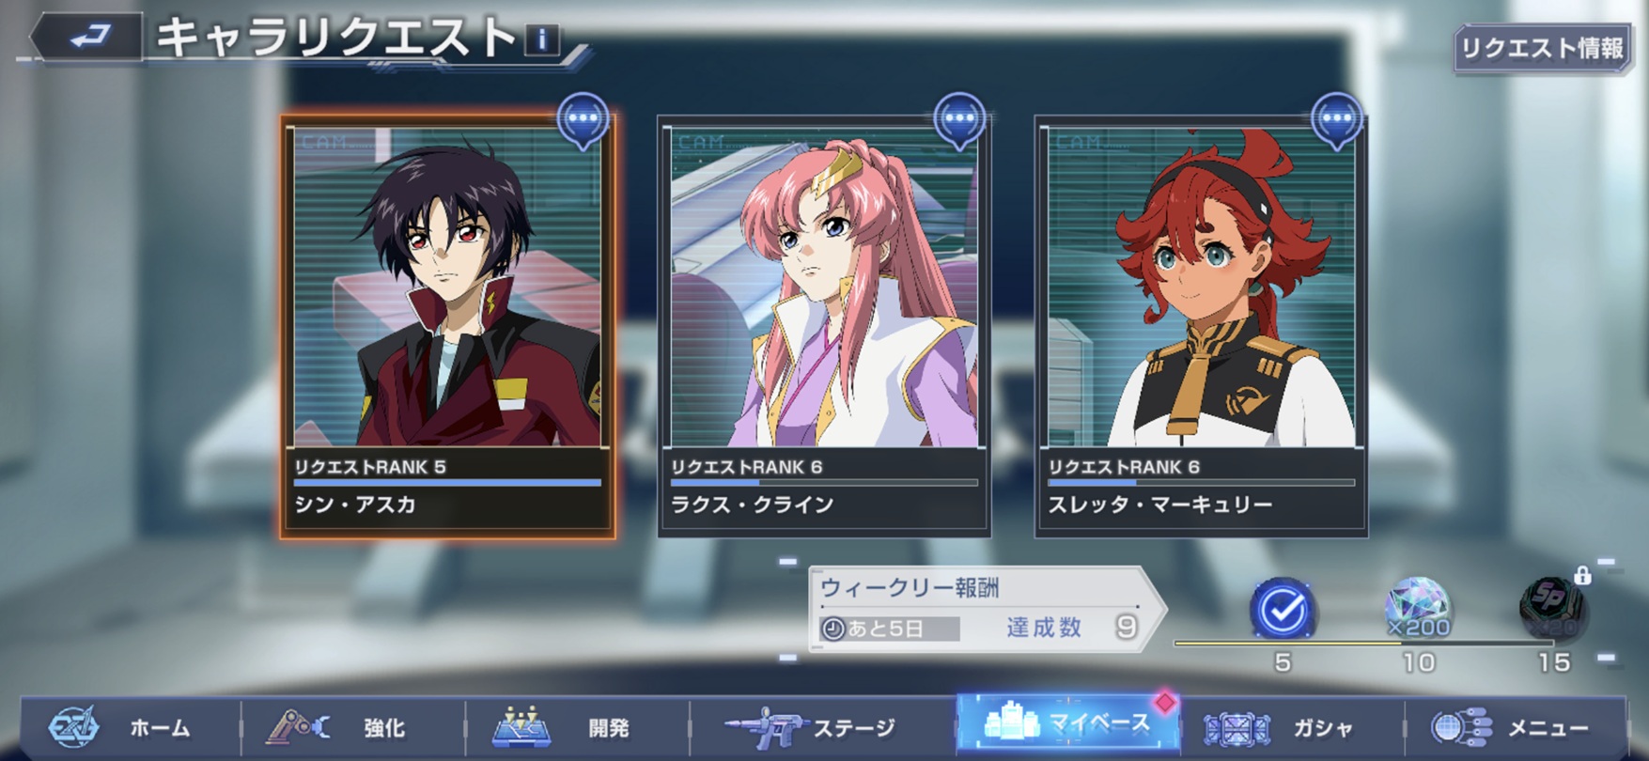Tap the back arrow icon
The image size is (1649, 761).
point(88,38)
